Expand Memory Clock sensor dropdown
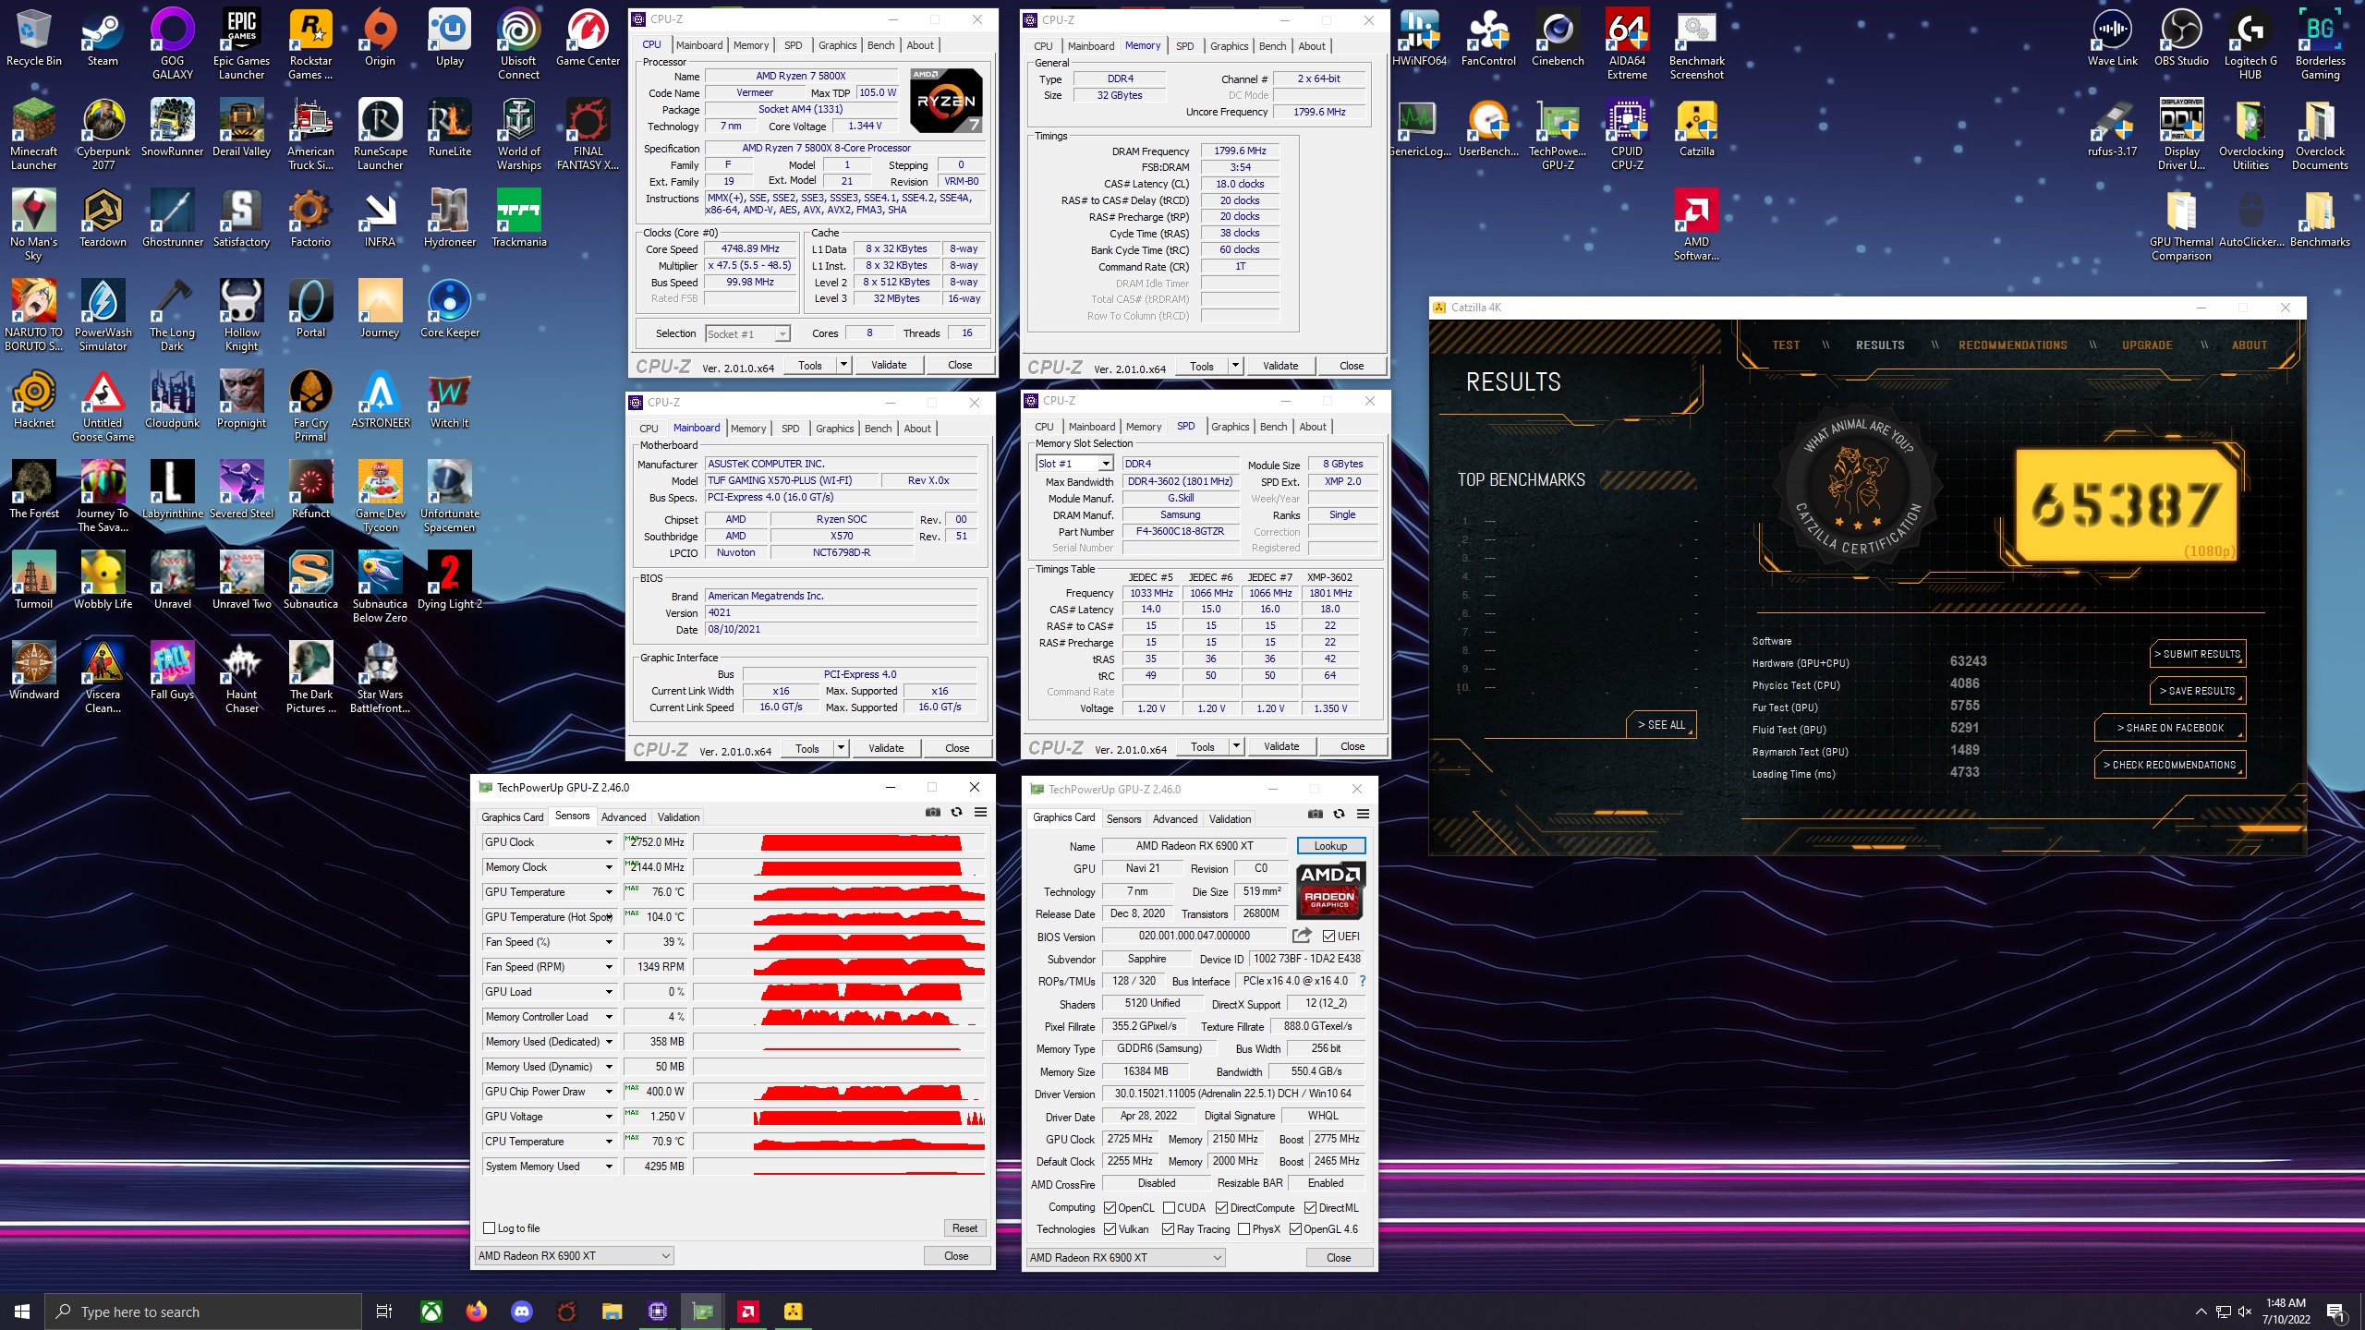 click(x=609, y=867)
